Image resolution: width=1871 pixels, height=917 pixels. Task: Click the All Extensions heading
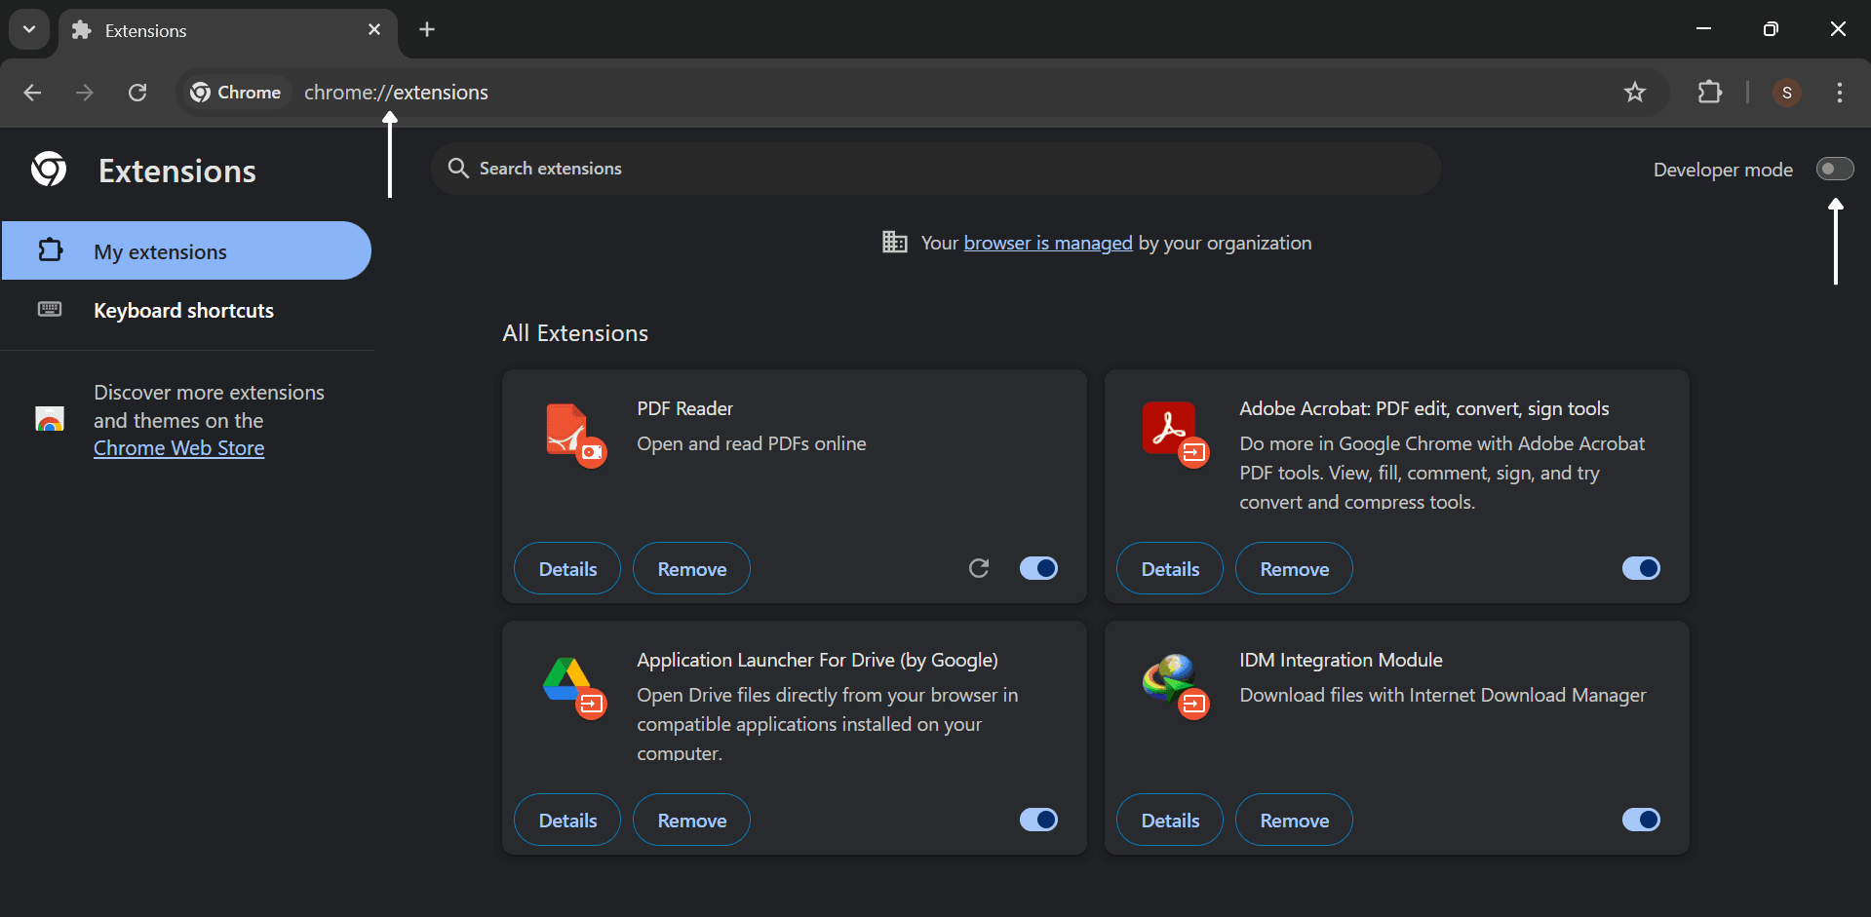coord(575,333)
